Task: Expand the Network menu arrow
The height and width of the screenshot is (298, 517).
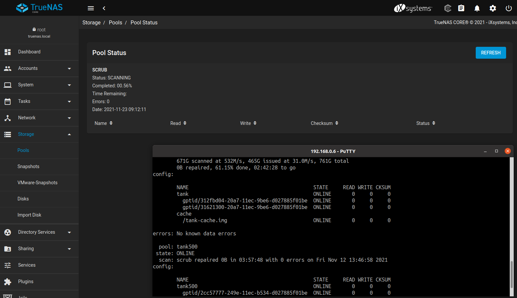Action: [x=69, y=118]
